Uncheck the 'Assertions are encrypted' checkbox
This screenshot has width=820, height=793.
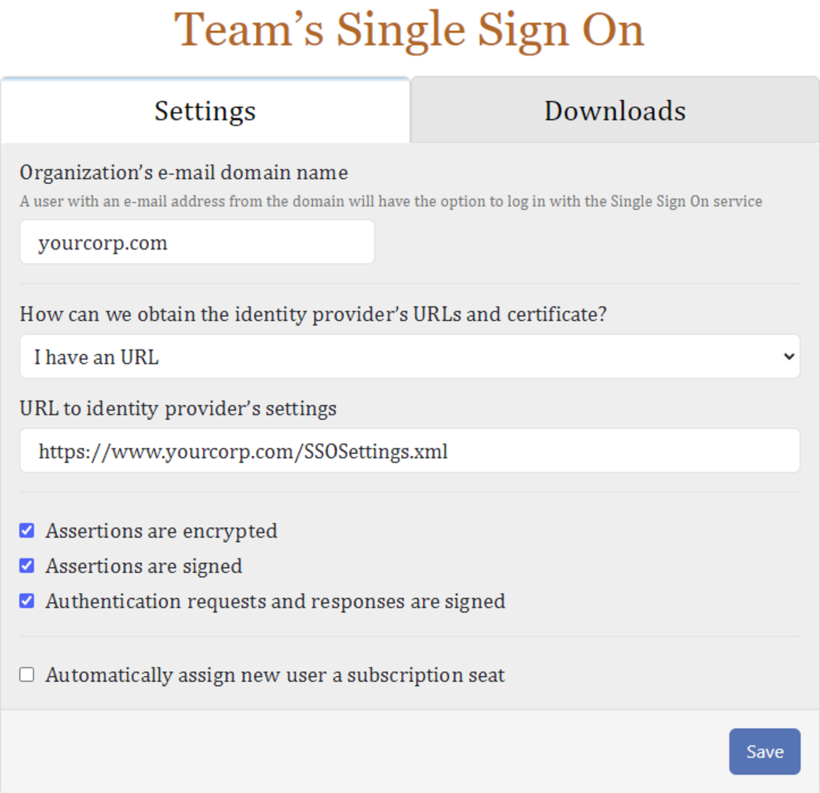(27, 531)
